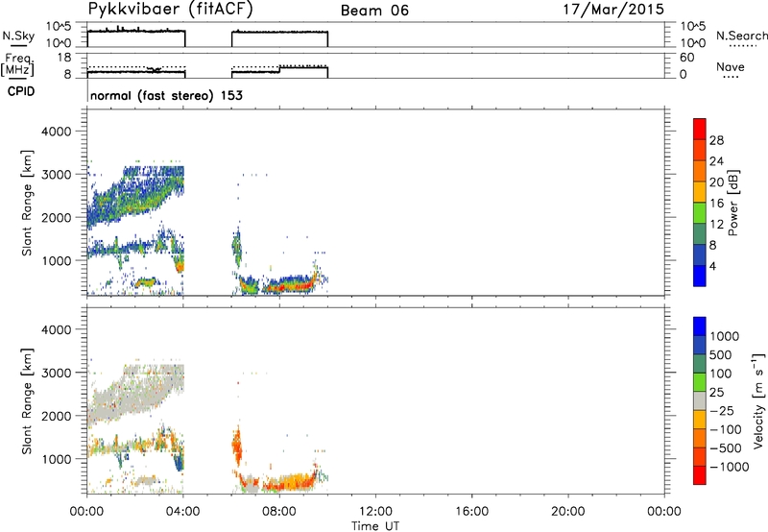The image size is (768, 532).
Task: Pick the bright blue bottom Power colorbar segment
Action: (x=700, y=276)
